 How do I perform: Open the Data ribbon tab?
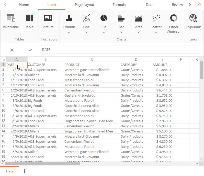[x=150, y=5]
